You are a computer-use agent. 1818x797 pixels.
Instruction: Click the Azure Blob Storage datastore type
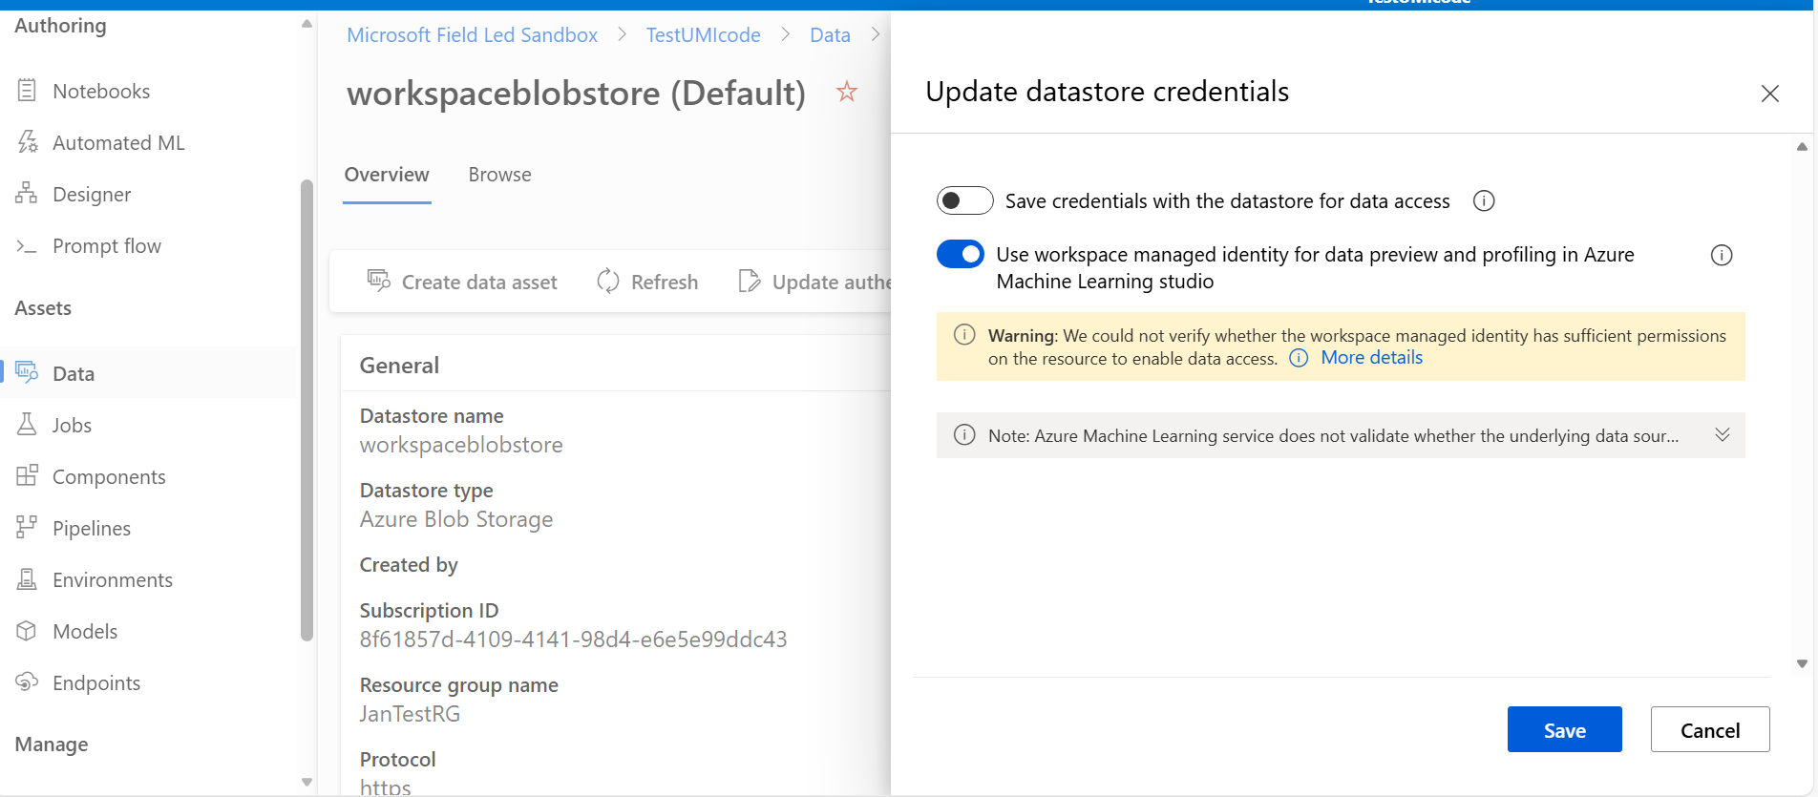click(x=456, y=519)
